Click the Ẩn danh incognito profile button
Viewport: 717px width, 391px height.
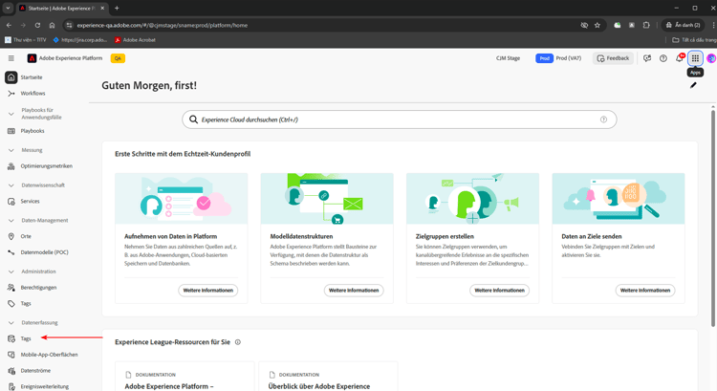click(x=684, y=25)
